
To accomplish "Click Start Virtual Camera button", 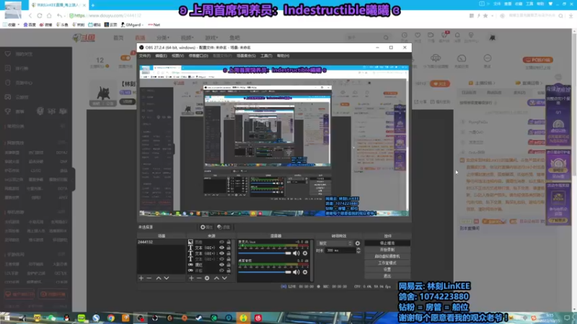I will click(387, 256).
